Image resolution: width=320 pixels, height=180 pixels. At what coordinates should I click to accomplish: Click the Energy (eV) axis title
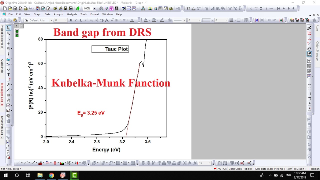coord(106,150)
